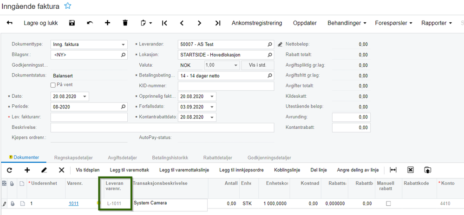Image resolution: width=464 pixels, height=215 pixels.
Task: Check Manuell rabatt for line 1011
Action: click(x=388, y=203)
